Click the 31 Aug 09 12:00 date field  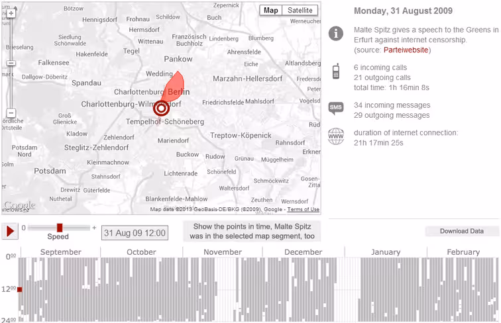[135, 233]
